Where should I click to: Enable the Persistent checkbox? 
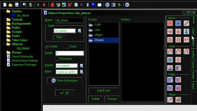pyautogui.click(x=57, y=59)
